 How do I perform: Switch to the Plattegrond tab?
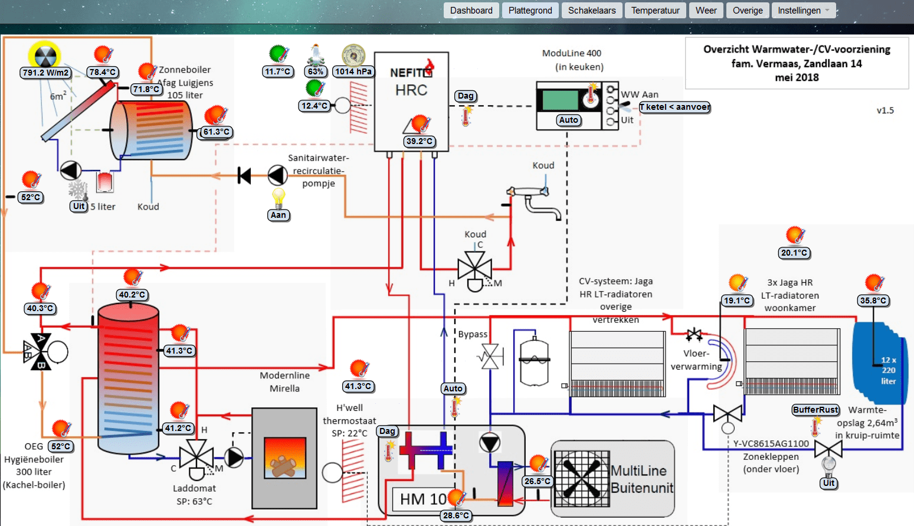[x=530, y=11]
